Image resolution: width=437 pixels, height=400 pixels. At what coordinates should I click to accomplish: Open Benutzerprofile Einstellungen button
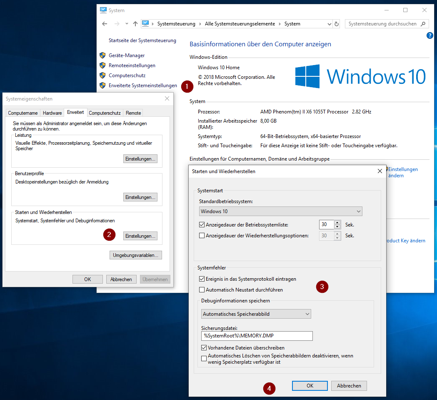pyautogui.click(x=140, y=197)
